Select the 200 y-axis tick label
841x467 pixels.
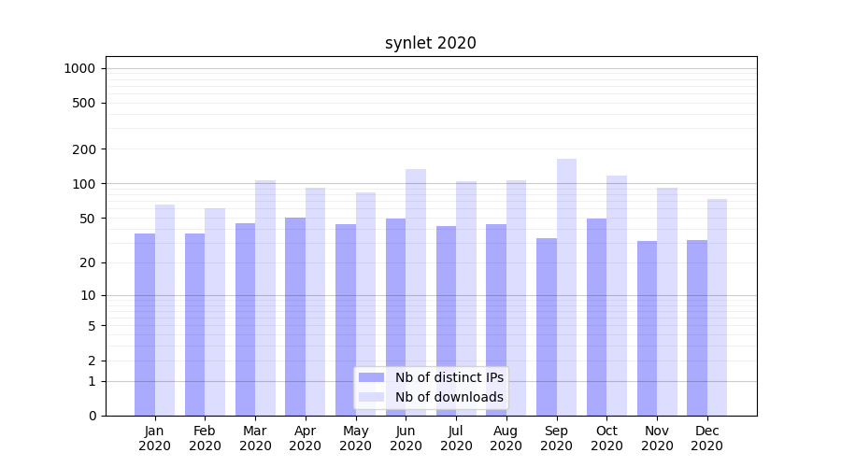coord(84,149)
